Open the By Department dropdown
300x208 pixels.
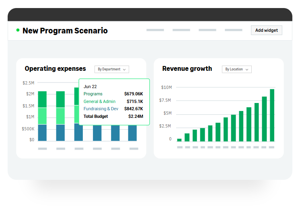point(112,69)
